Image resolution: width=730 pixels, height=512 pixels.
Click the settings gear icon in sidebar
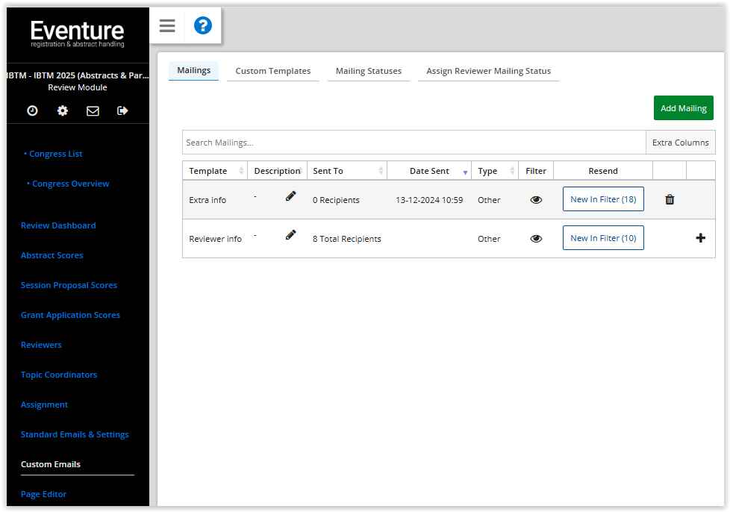(62, 110)
